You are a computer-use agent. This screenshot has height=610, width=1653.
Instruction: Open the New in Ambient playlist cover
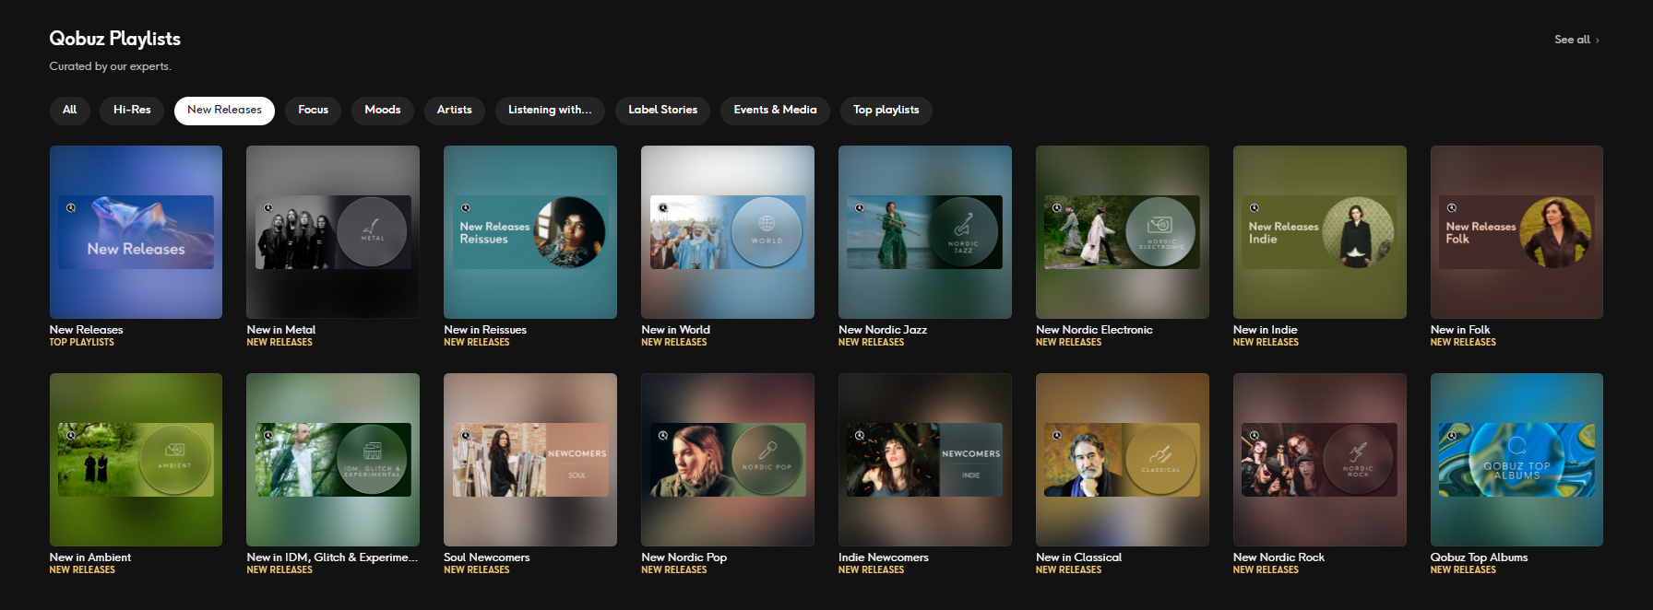[x=136, y=460]
